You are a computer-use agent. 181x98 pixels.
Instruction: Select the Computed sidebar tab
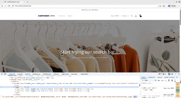pyautogui.click(x=151, y=77)
